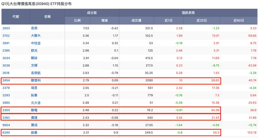
Task: Click stock name 聯發科
Action: [x=36, y=80]
